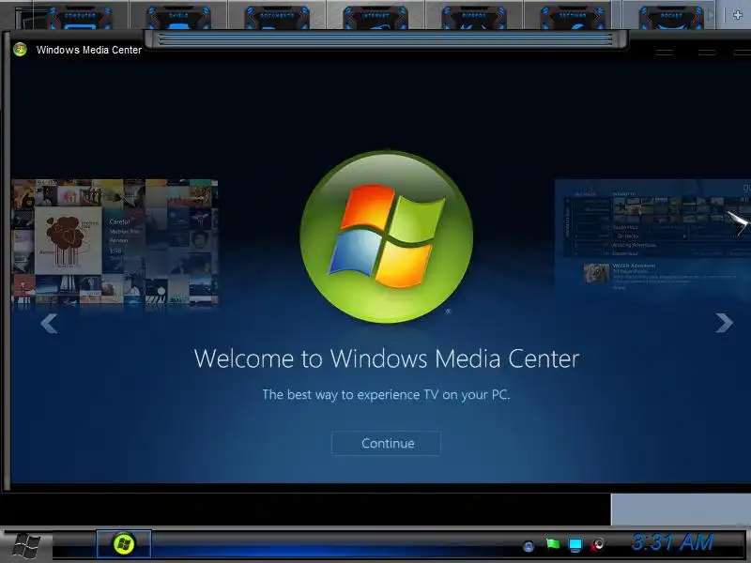Viewport: 751px width, 563px height.
Task: Click the green flag tray icon
Action: pos(553,544)
